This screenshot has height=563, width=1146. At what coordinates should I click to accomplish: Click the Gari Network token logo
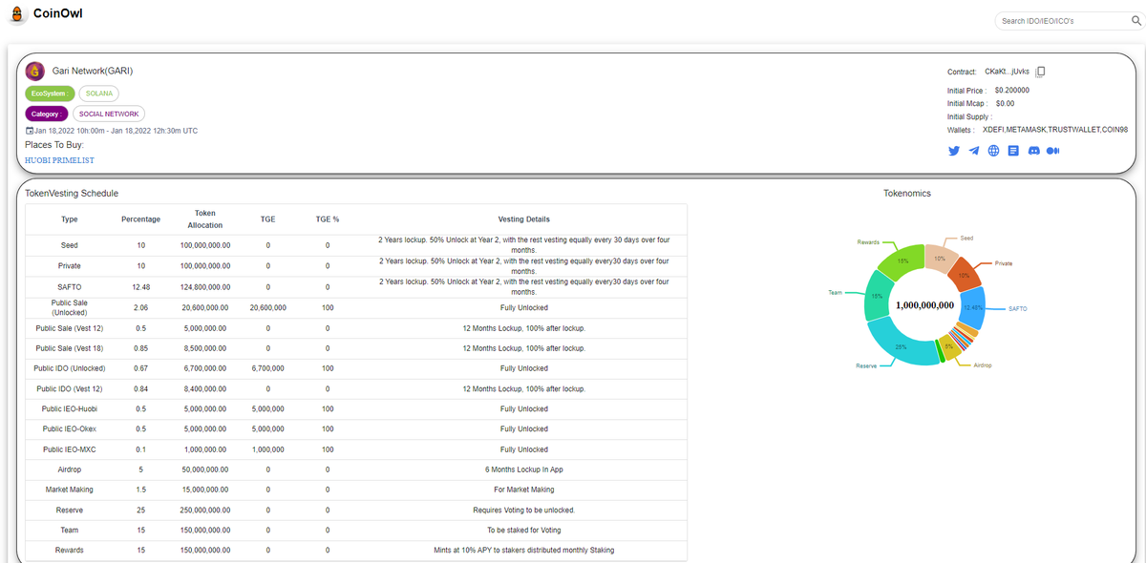[x=35, y=72]
